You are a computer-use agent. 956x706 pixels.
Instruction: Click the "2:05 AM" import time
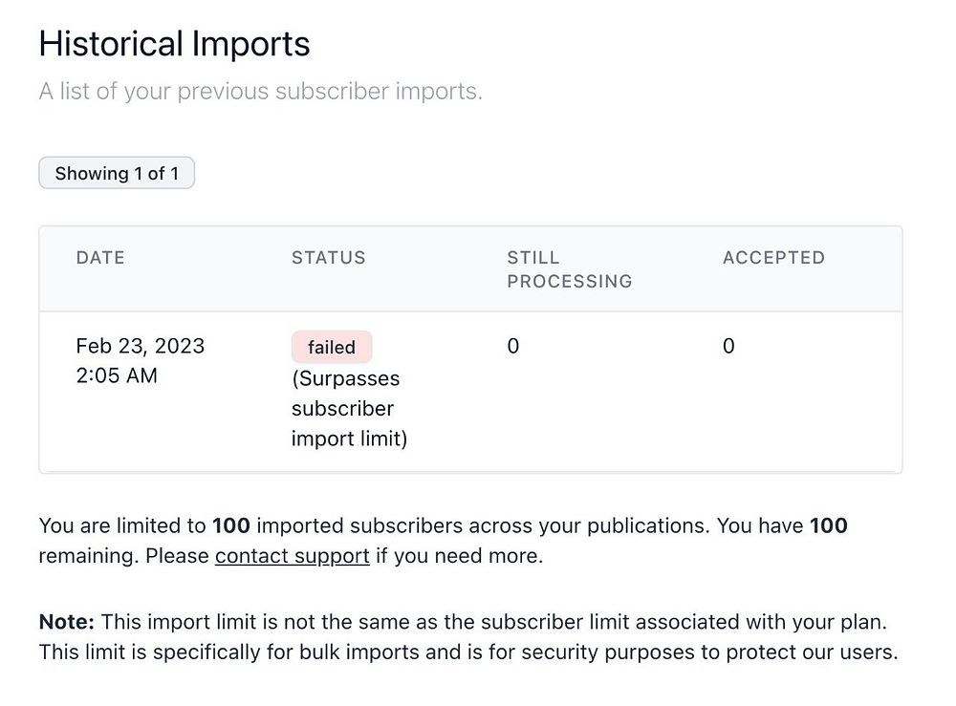(x=117, y=375)
